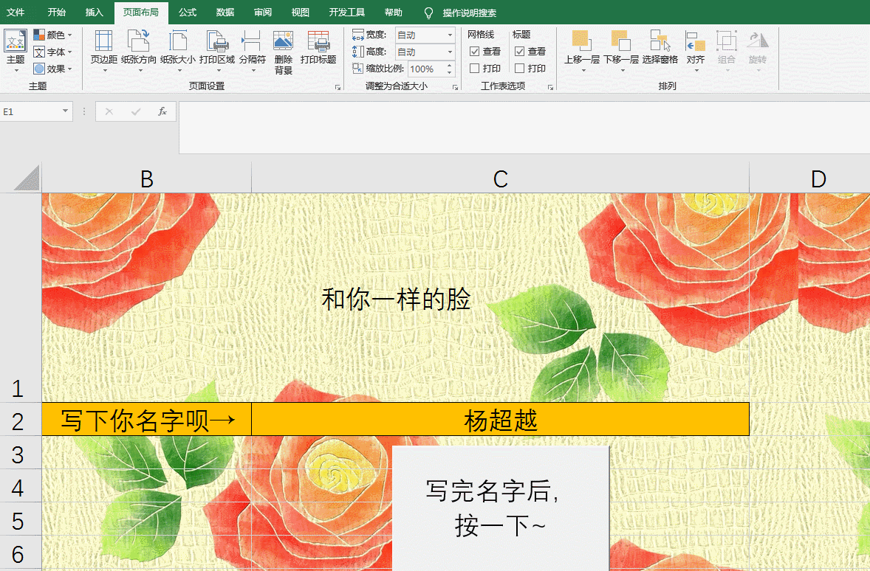The width and height of the screenshot is (870, 571).
Task: Open the 颜色 theme colors menu
Action: click(x=52, y=35)
